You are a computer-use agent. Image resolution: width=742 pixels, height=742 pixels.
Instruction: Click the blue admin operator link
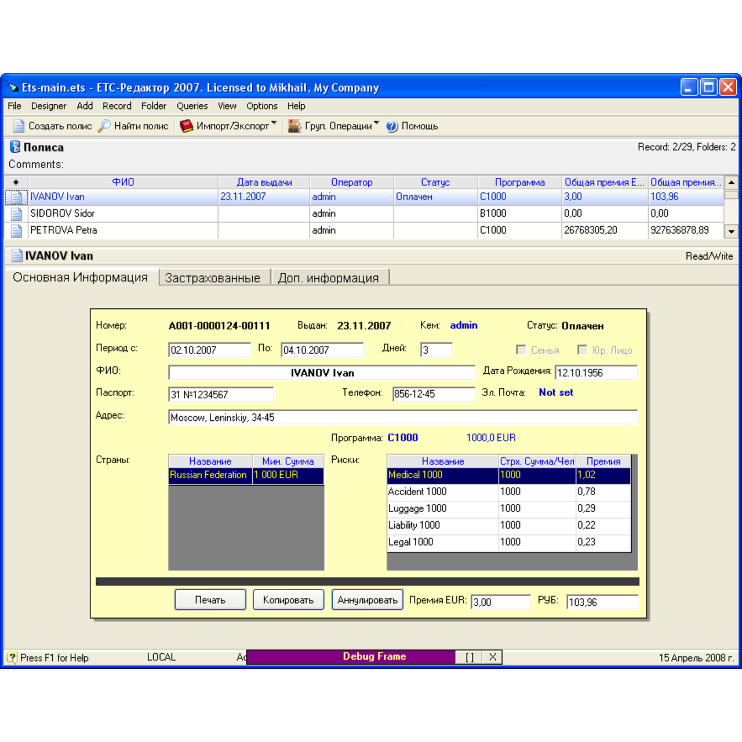click(x=464, y=325)
